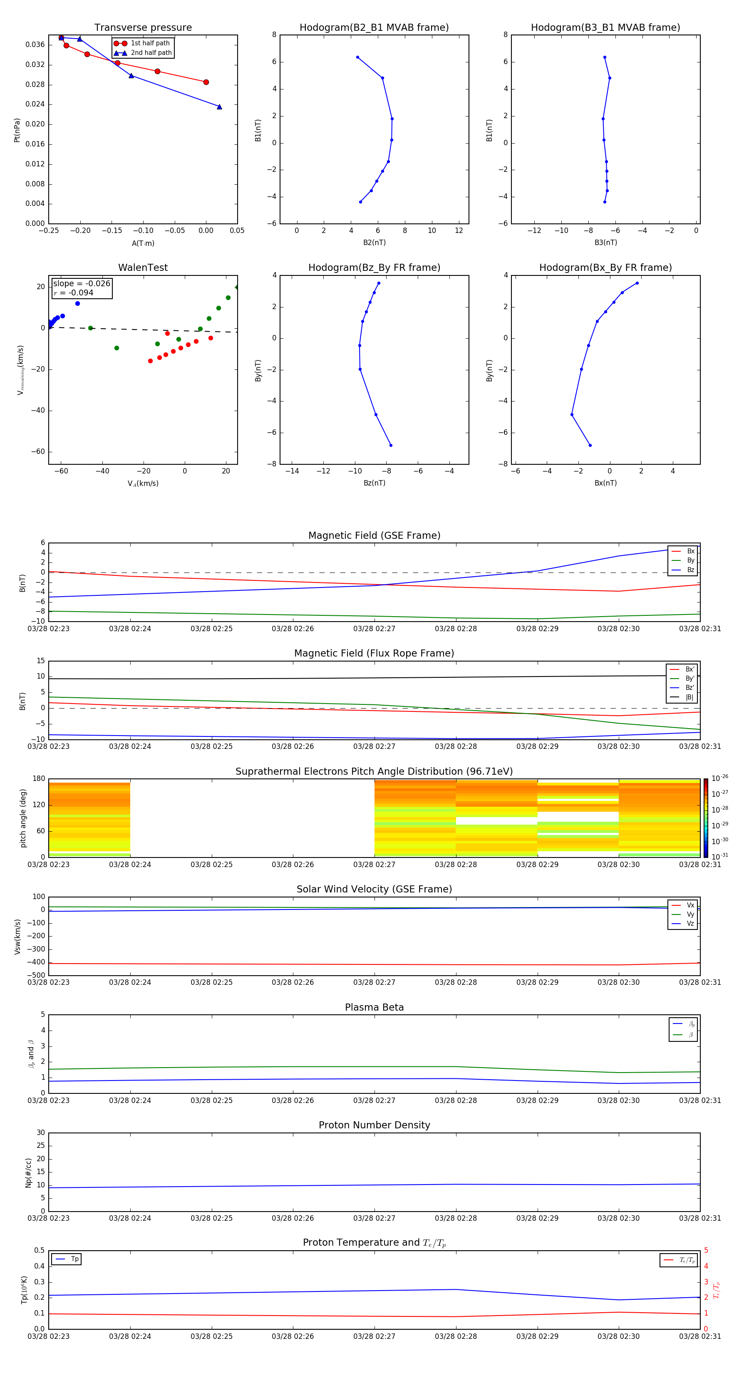Click the 'Magnetic Field (Flux Rope Frame)' title
Viewport: 749px width, 1373px height.
pyautogui.click(x=374, y=654)
